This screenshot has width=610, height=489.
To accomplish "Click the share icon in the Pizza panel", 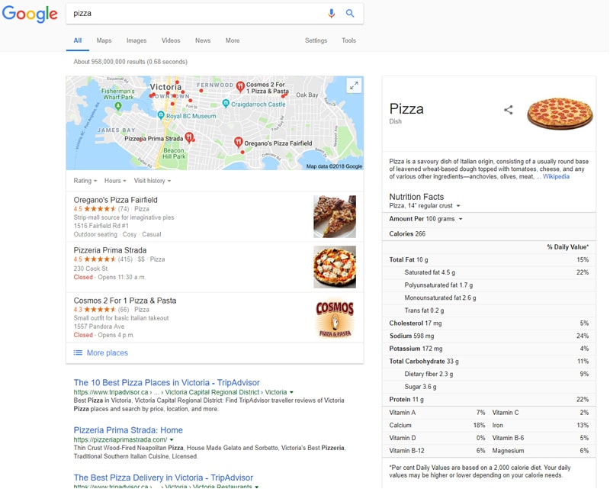I will 509,110.
